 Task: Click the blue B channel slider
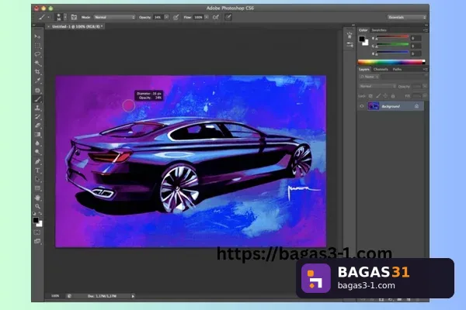[392, 53]
